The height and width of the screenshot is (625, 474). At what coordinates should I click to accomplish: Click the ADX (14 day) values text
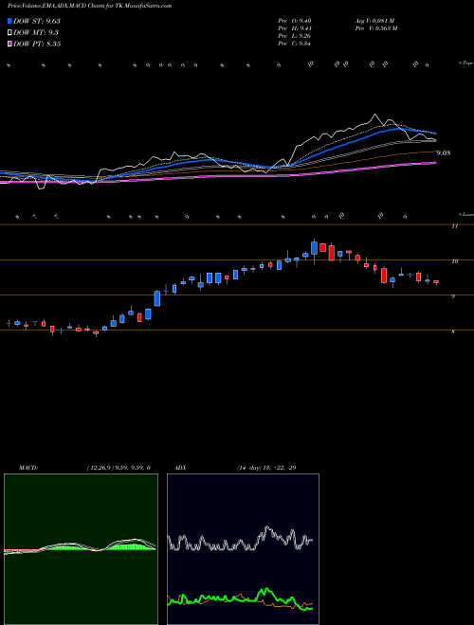coord(266,468)
